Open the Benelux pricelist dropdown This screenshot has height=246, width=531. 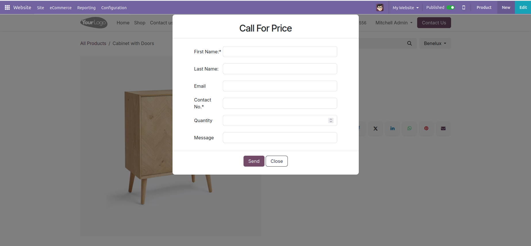(x=435, y=43)
